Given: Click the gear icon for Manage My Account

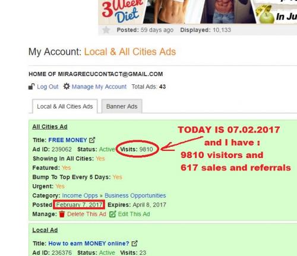Looking at the screenshot, I should click(x=67, y=86).
